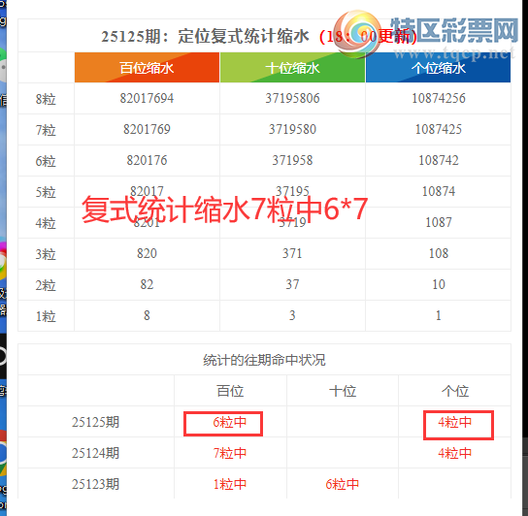Select the 25124期 row label
This screenshot has width=528, height=516.
pyautogui.click(x=95, y=453)
